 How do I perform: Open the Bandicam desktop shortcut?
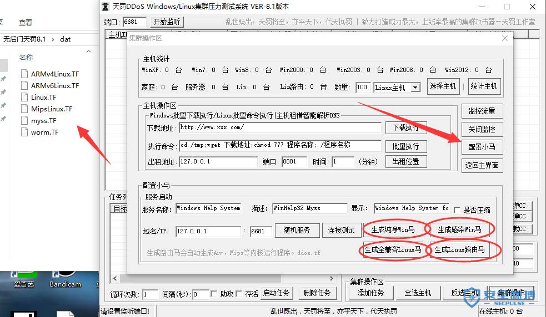coord(65,280)
